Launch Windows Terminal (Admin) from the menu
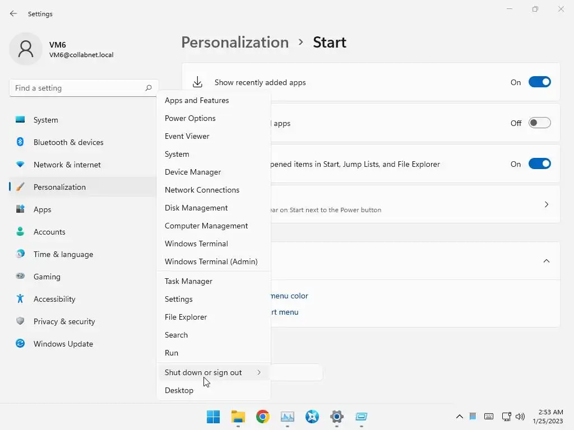This screenshot has height=430, width=574. click(x=214, y=261)
